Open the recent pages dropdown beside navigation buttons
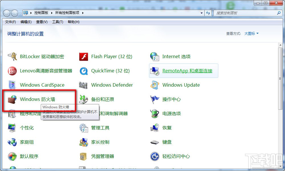This screenshot has height=171, width=285. tap(20, 13)
